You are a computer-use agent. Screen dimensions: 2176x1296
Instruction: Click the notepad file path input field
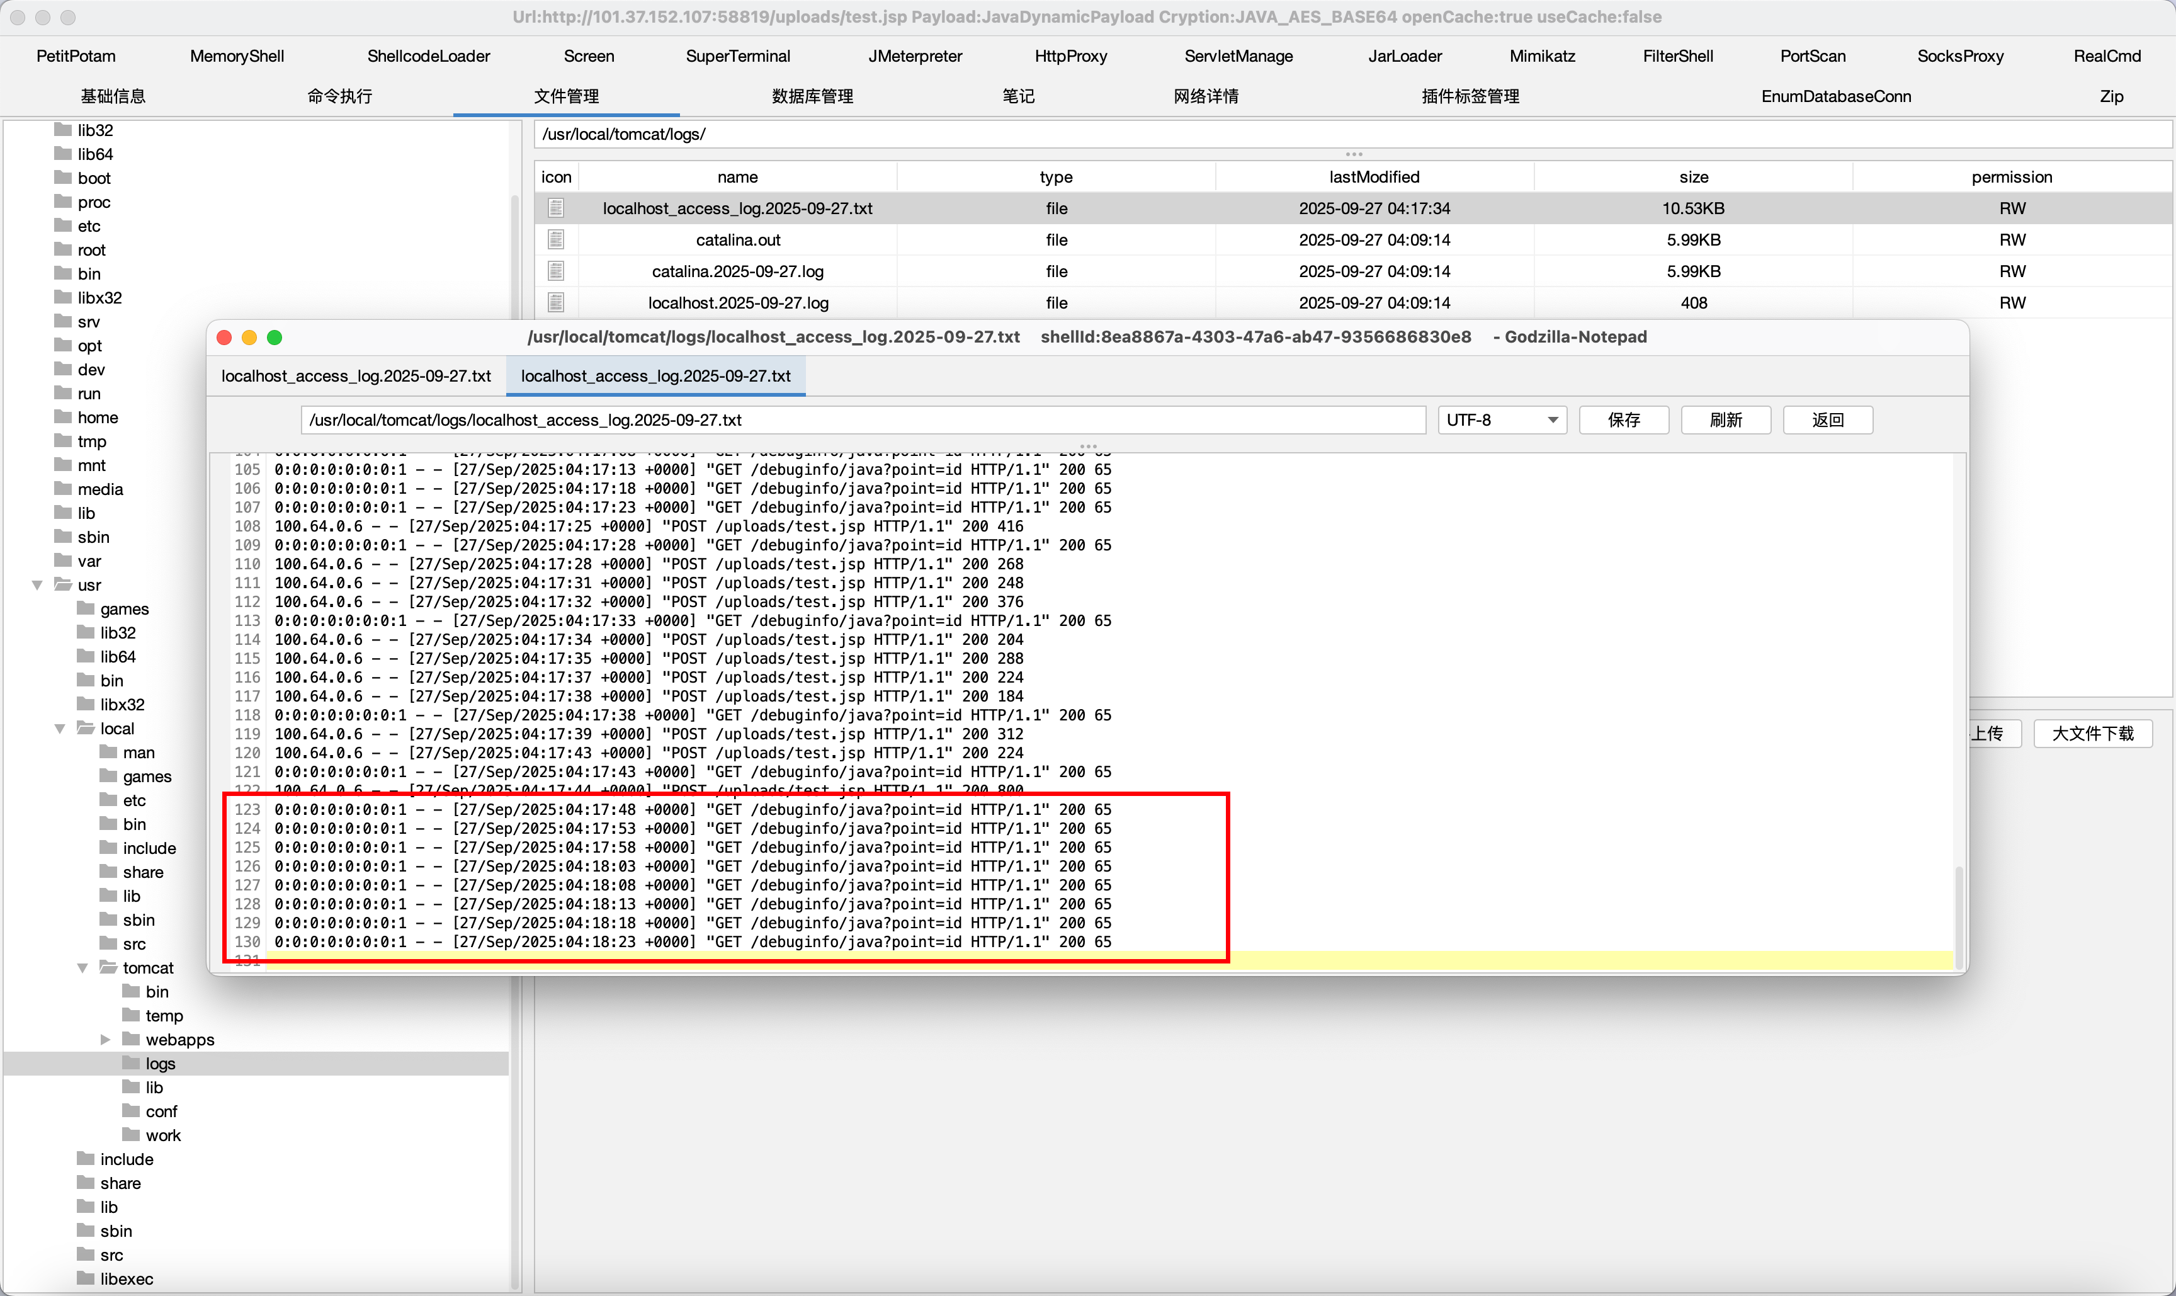tap(863, 420)
